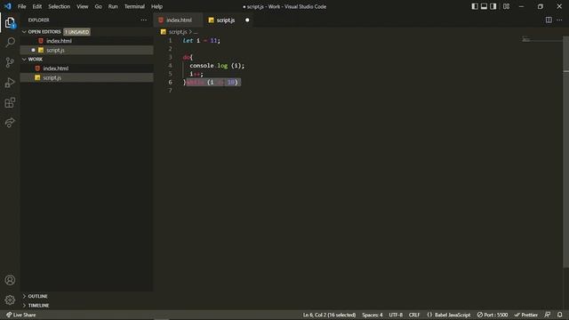Open Explorer views and more actions menu
569x320 pixels.
pos(144,20)
